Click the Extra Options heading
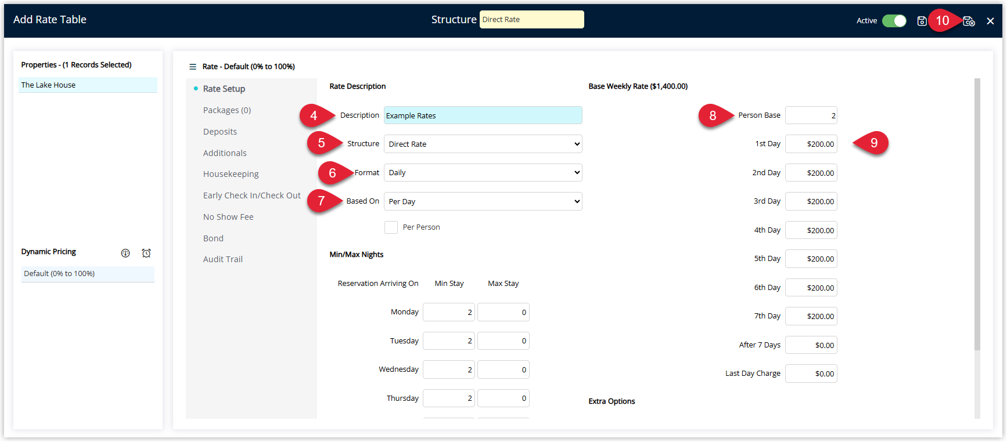Image resolution: width=1007 pixels, height=442 pixels. point(612,401)
